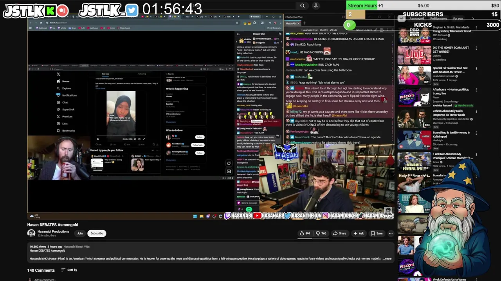Open Zohran Trevor Noah video thumbnail
Image resolution: width=501 pixels, height=281 pixels.
[x=414, y=118]
